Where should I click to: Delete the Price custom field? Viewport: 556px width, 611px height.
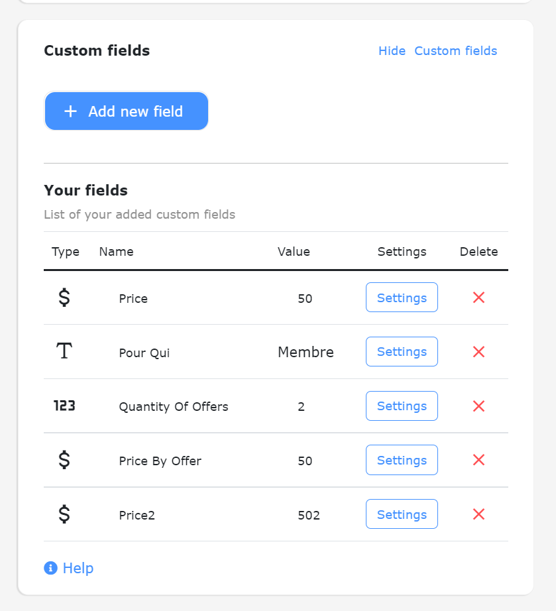point(478,298)
